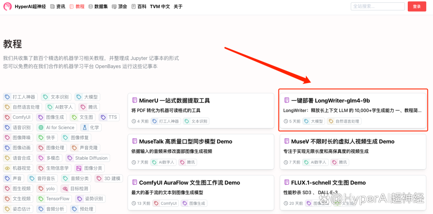Open the 百科 menu item
Viewport: 433px width, 214px height.
(139, 6)
